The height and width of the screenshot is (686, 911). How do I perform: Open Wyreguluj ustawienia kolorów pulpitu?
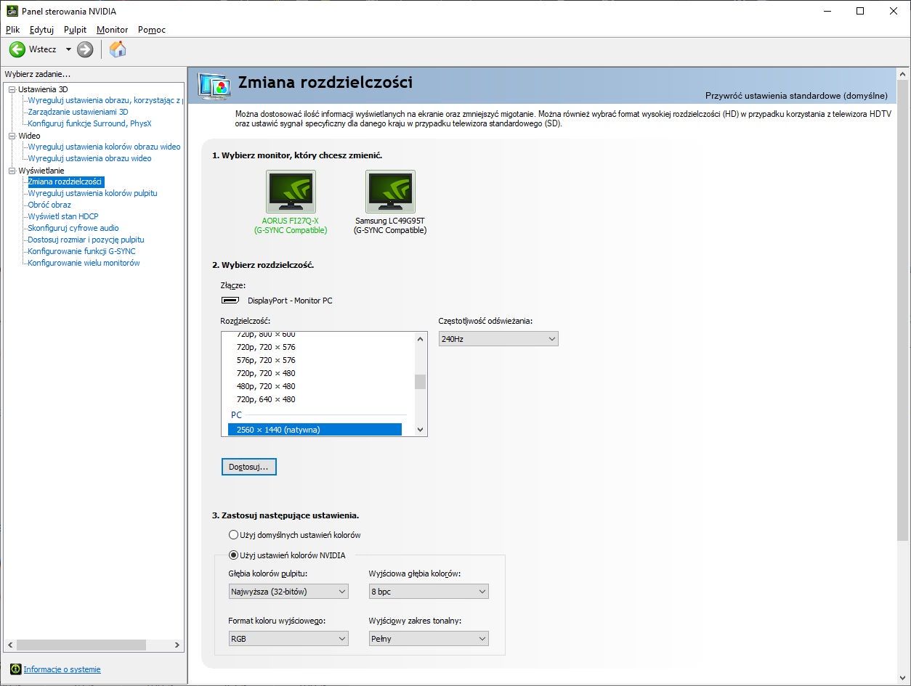point(92,193)
